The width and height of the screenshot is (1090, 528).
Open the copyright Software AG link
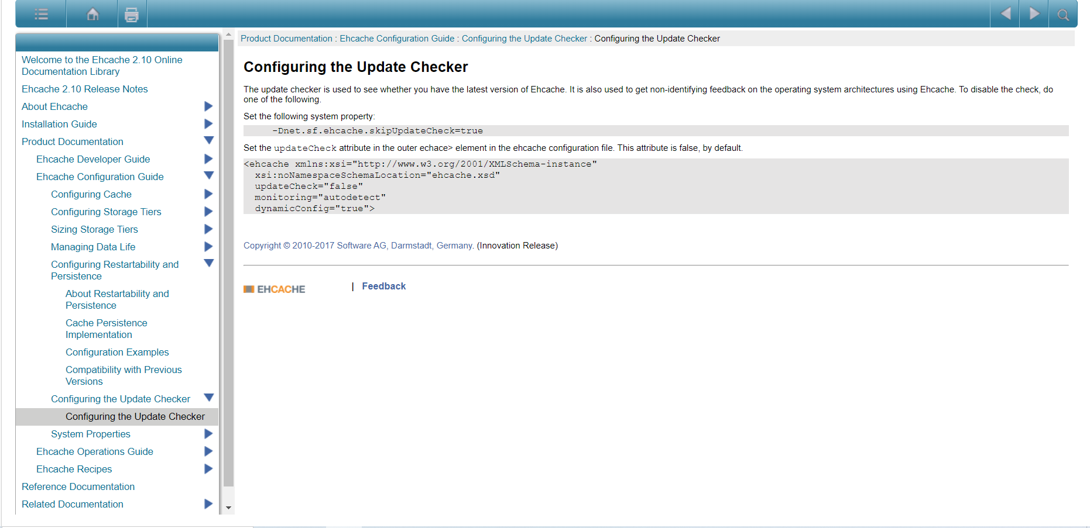point(358,246)
